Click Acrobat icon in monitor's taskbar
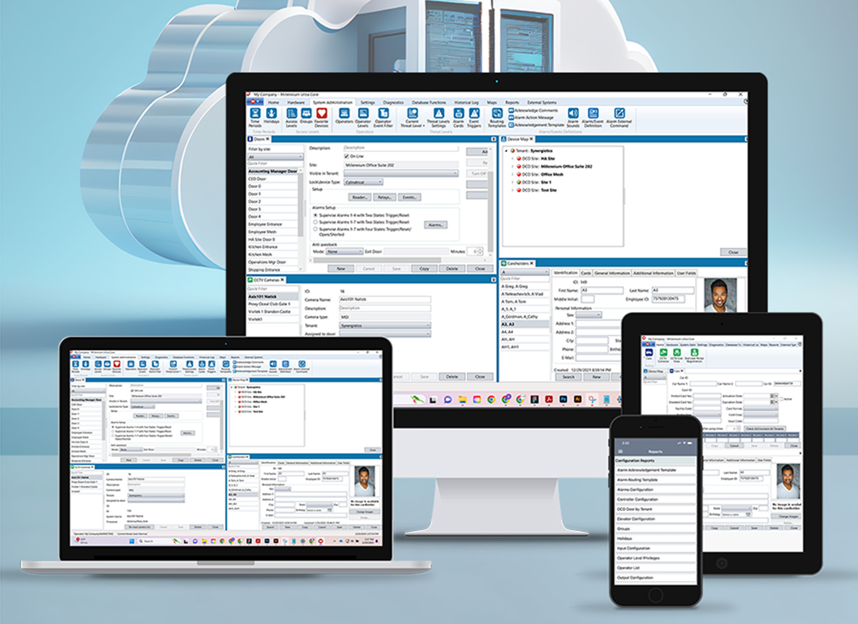This screenshot has width=858, height=624. 549,399
